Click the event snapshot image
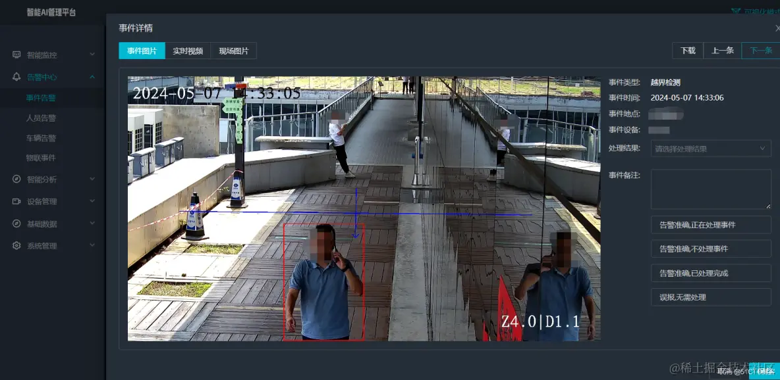Image resolution: width=780 pixels, height=380 pixels. [x=364, y=208]
